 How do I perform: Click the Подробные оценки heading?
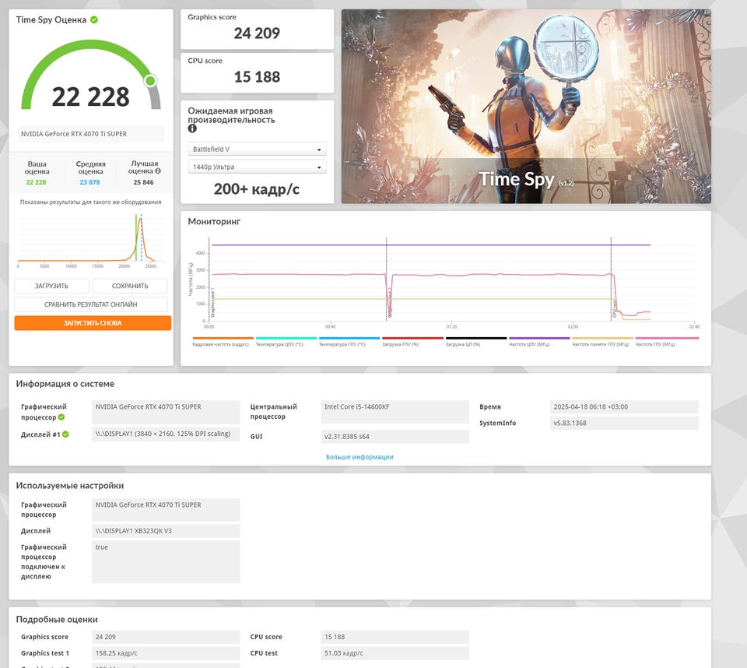tap(57, 620)
